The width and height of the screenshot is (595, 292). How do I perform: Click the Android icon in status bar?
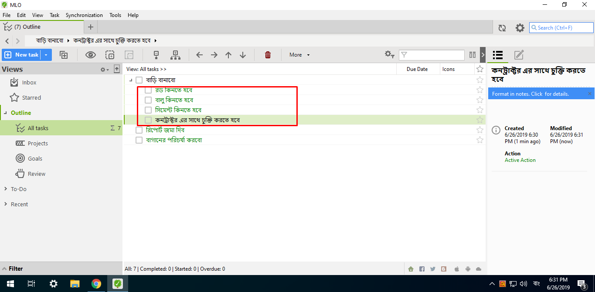click(468, 269)
